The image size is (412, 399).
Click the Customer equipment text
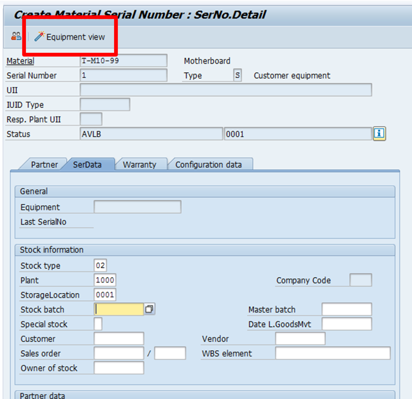[x=292, y=76]
